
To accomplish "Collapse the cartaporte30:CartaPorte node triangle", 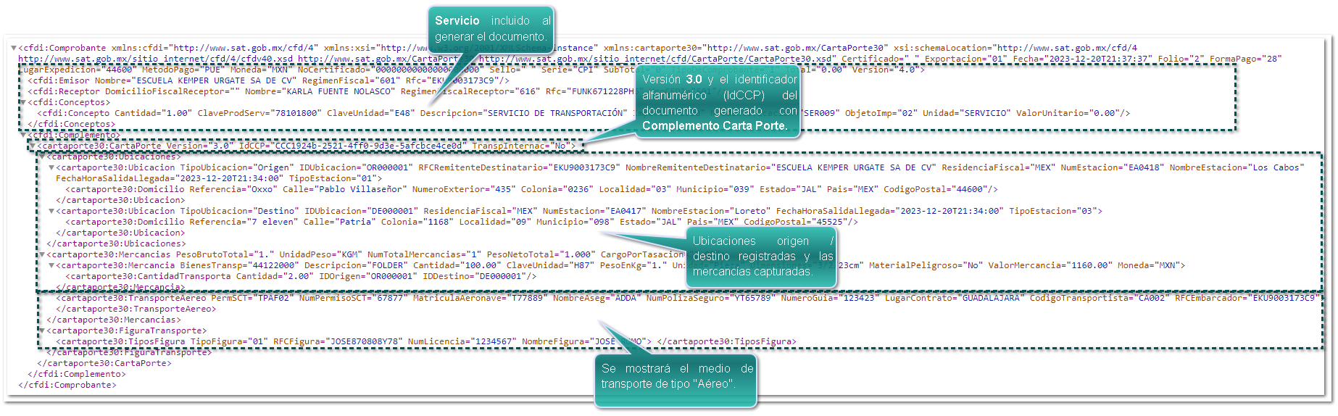I will pyautogui.click(x=33, y=146).
